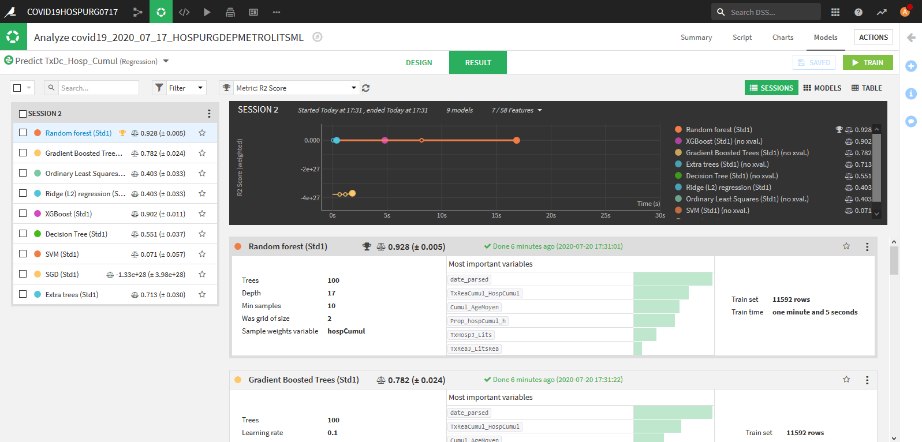Refresh the metric with the reload icon

click(x=365, y=88)
